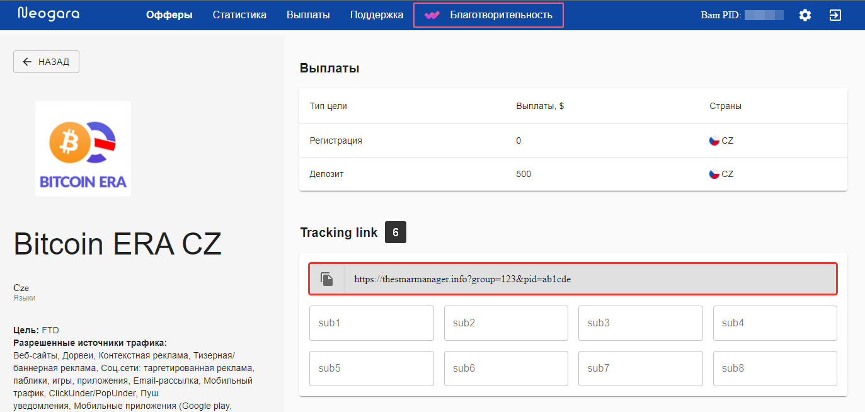
Task: Click the Neogara logo
Action: tap(49, 14)
